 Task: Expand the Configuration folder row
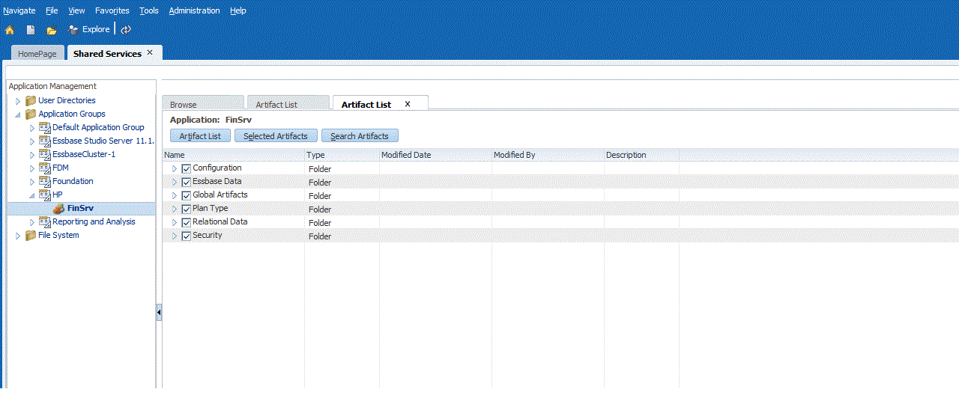click(175, 169)
